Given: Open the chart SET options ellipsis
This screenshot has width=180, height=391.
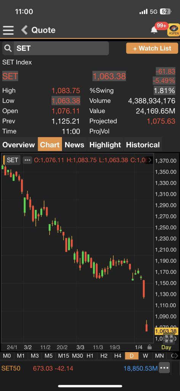Looking at the screenshot, I should [27, 160].
